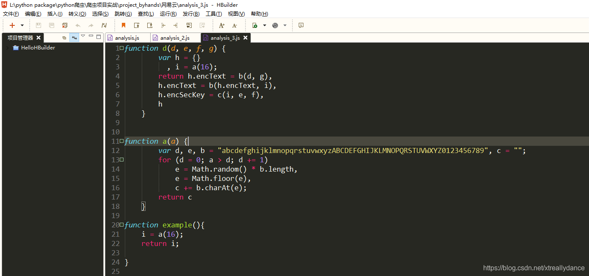This screenshot has height=276, width=589.
Task: Open the 查找(L) menu
Action: coord(146,14)
